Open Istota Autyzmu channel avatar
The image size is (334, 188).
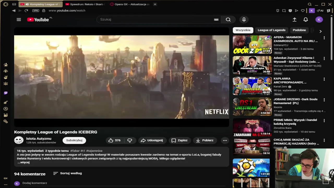coord(19,140)
